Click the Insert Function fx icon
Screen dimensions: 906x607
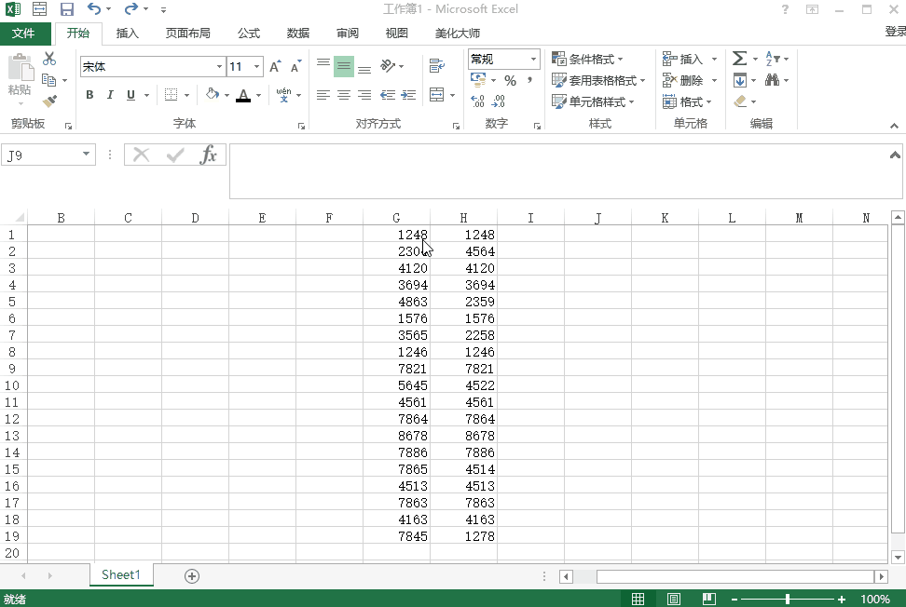(x=209, y=155)
